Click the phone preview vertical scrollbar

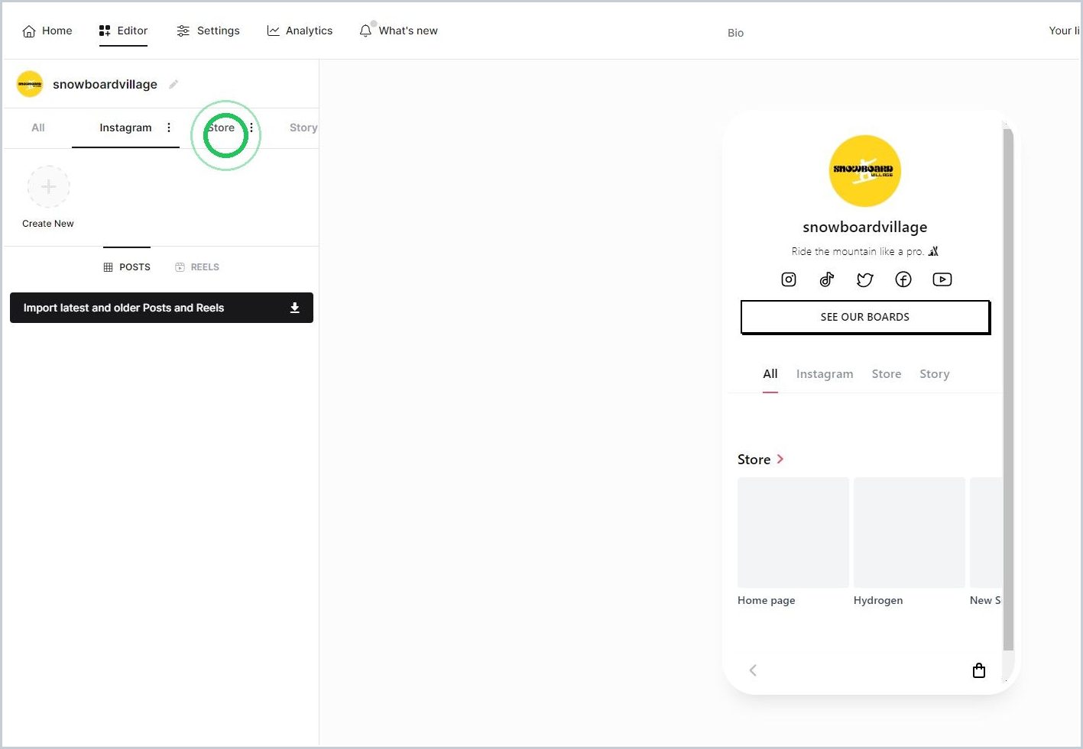[x=1008, y=389]
